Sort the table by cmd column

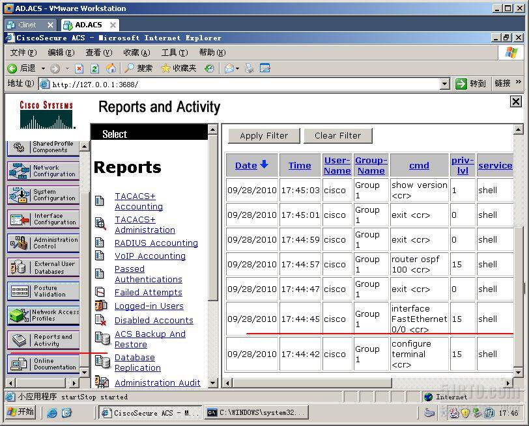click(419, 166)
